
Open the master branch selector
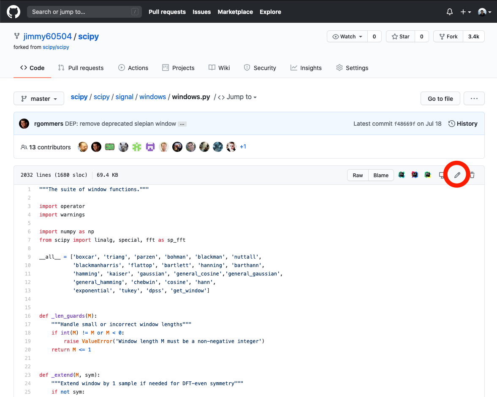coord(39,99)
